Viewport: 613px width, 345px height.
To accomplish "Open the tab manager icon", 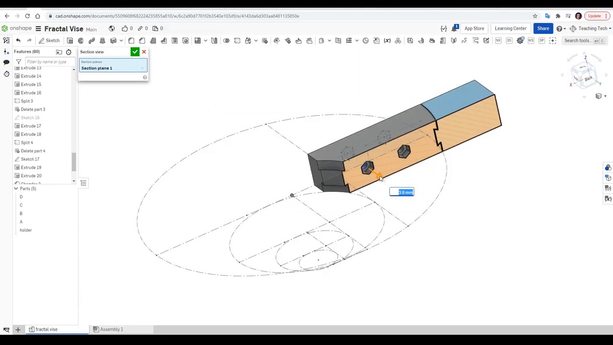I will (6, 329).
